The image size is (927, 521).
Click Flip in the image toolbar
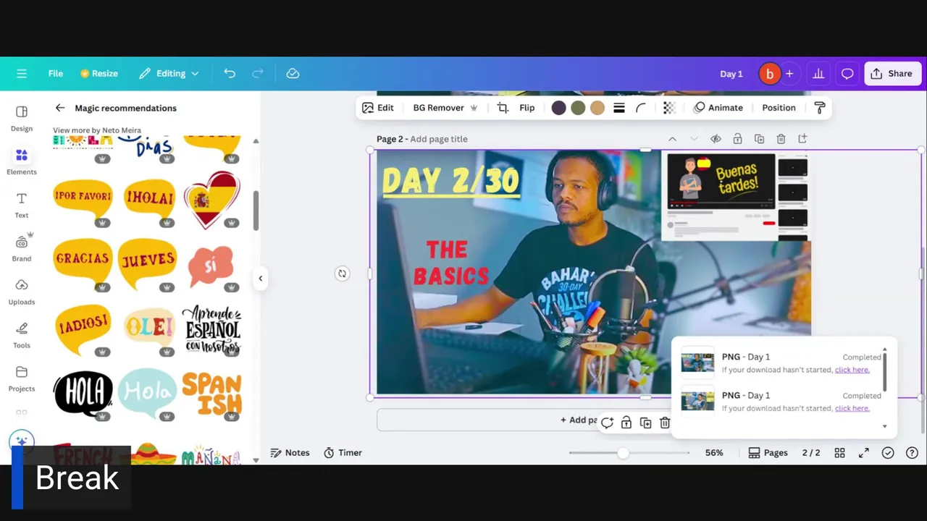tap(527, 108)
